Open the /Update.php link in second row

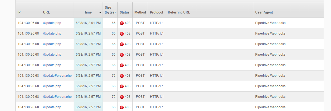tap(52, 33)
